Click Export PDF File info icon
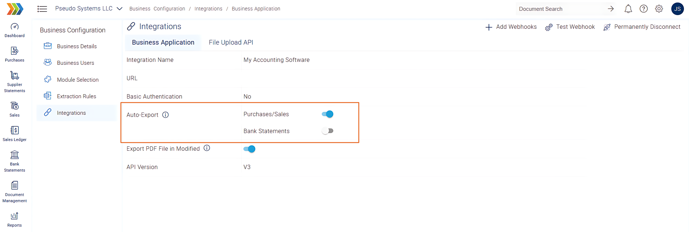Screen dimensions: 689x232 point(207,148)
